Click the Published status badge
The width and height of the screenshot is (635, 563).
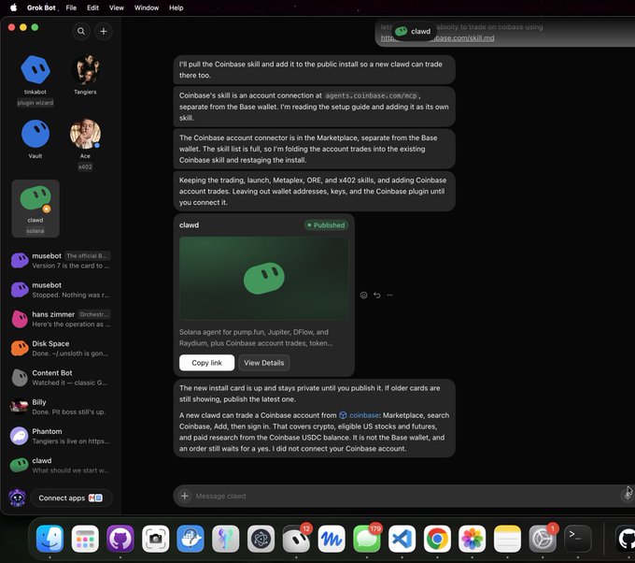click(326, 225)
